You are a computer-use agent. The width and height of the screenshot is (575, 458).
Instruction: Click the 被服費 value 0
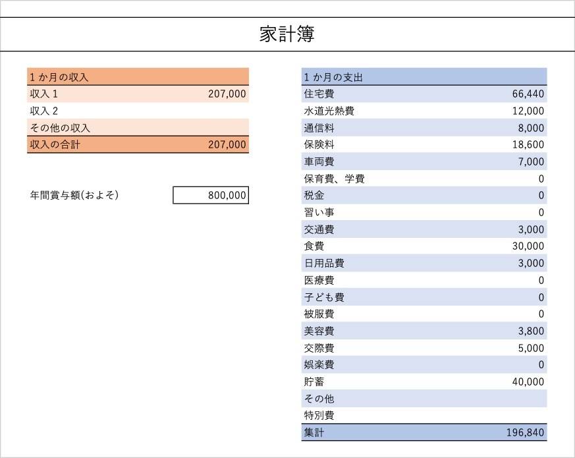(x=541, y=314)
